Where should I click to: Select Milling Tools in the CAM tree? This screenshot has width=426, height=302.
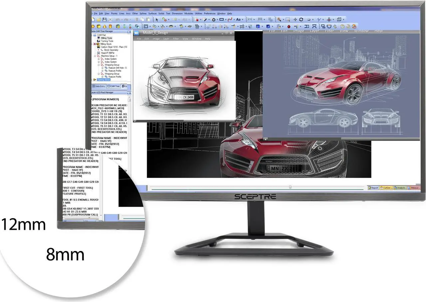106,38
